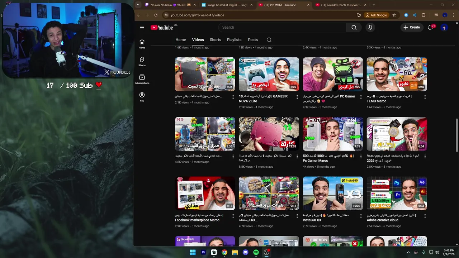Click the YouTube logo
Screen dimensions: 459x258
(162, 28)
